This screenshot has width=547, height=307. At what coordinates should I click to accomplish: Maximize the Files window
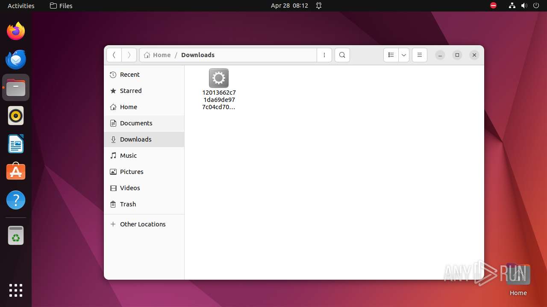(x=457, y=55)
